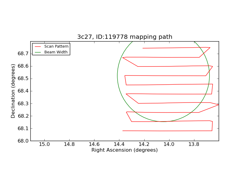Screen dimensions: 243x182
Task: Click the 'Right Ascension (degrees)' axis label
Action: (125, 150)
